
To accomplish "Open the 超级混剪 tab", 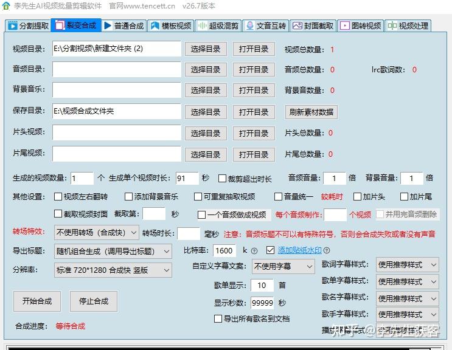I will (x=218, y=26).
